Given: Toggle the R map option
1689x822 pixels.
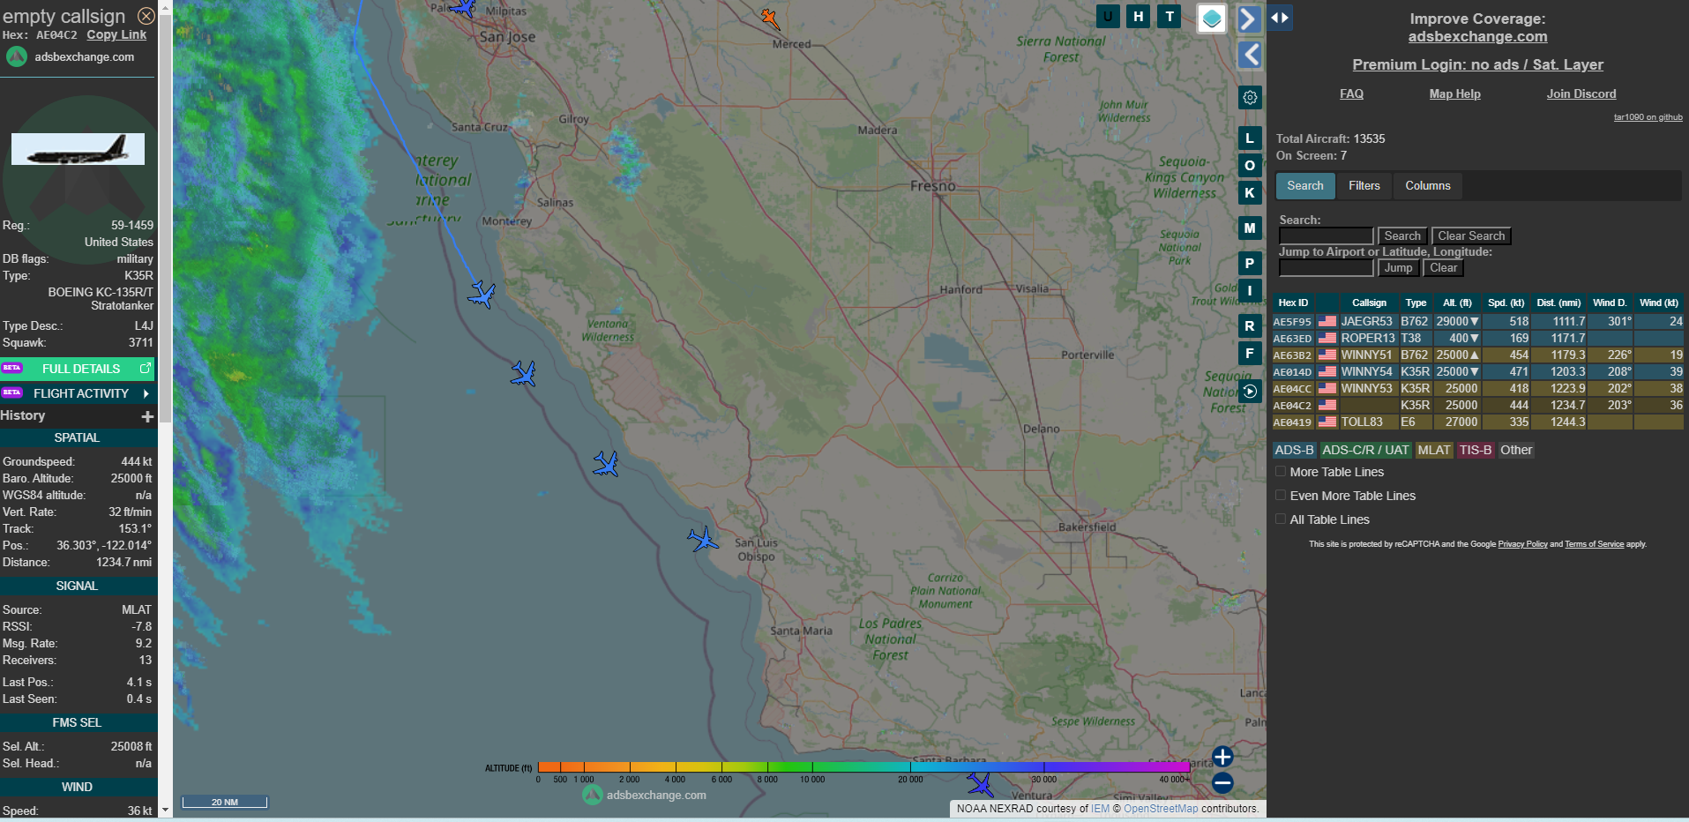Looking at the screenshot, I should 1250,325.
